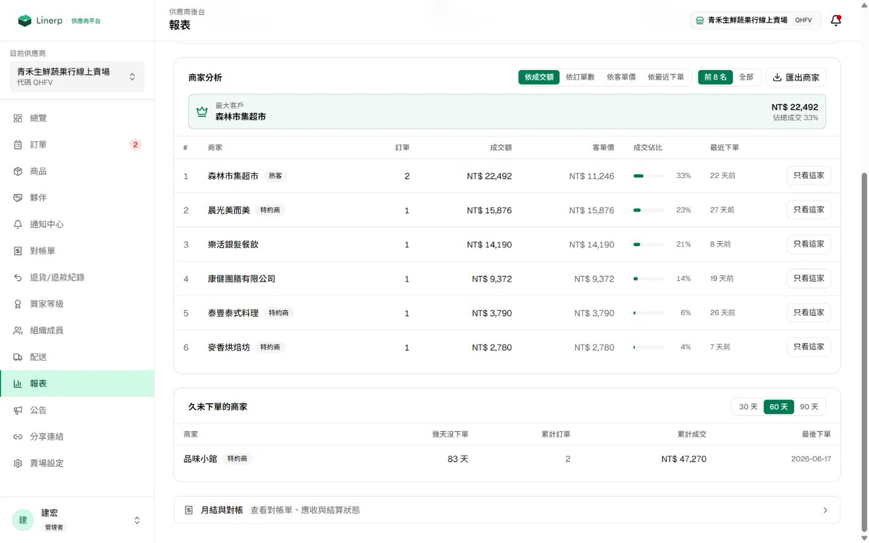Image resolution: width=869 pixels, height=543 pixels.
Task: Open the notification bell icon
Action: 836,21
